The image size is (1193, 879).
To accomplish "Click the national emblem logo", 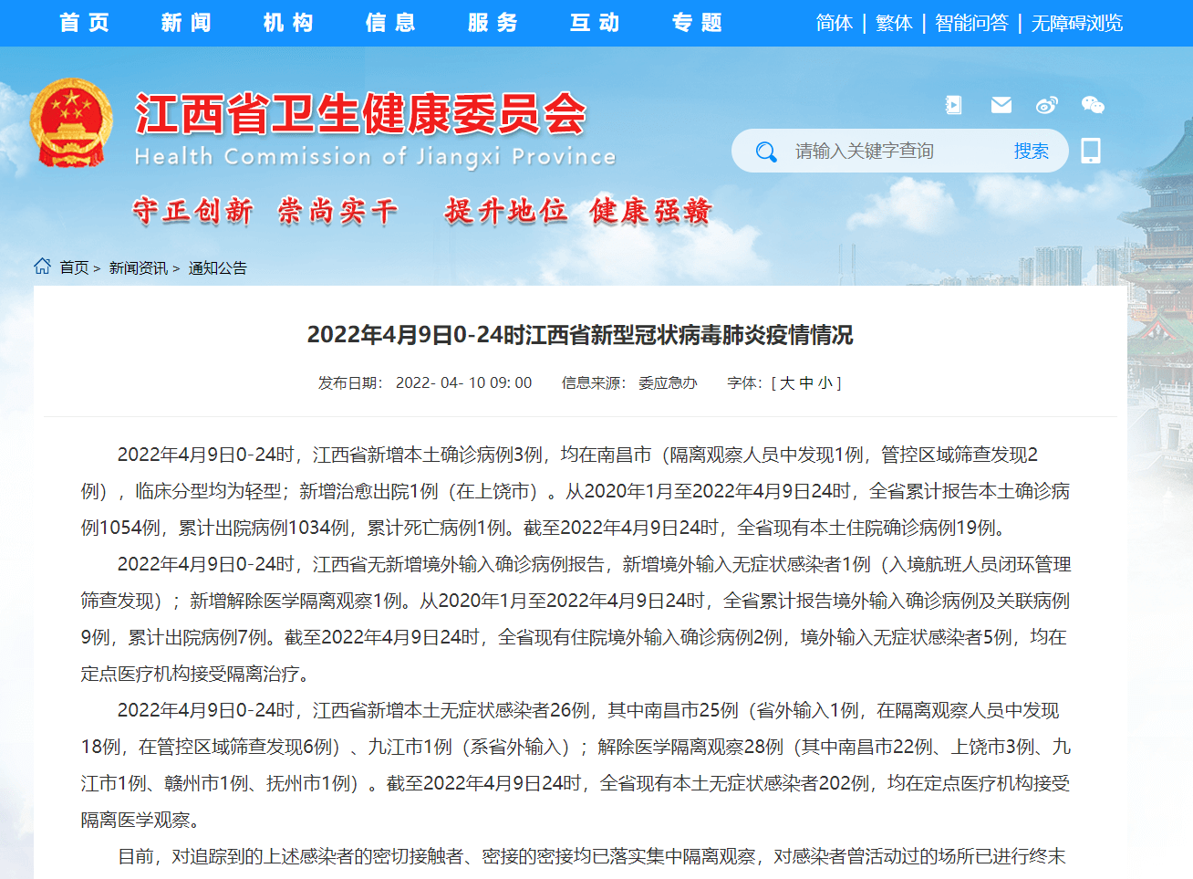I will pos(71,123).
